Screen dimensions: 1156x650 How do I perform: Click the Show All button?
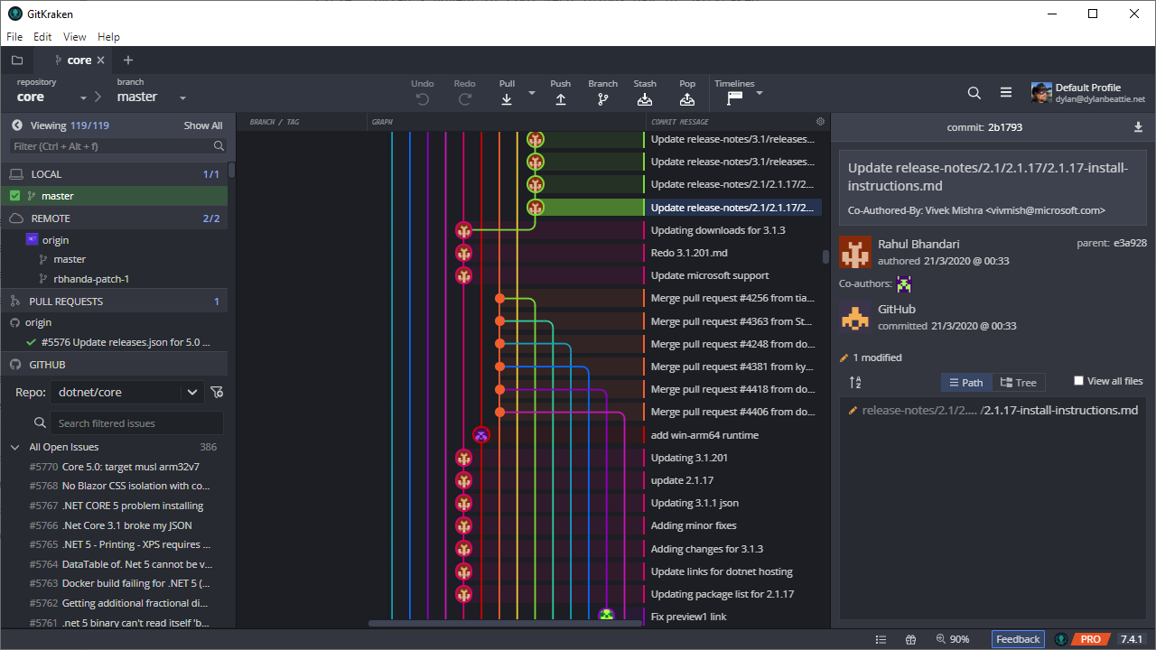[x=203, y=125]
